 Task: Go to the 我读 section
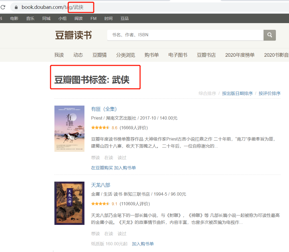click(x=59, y=55)
